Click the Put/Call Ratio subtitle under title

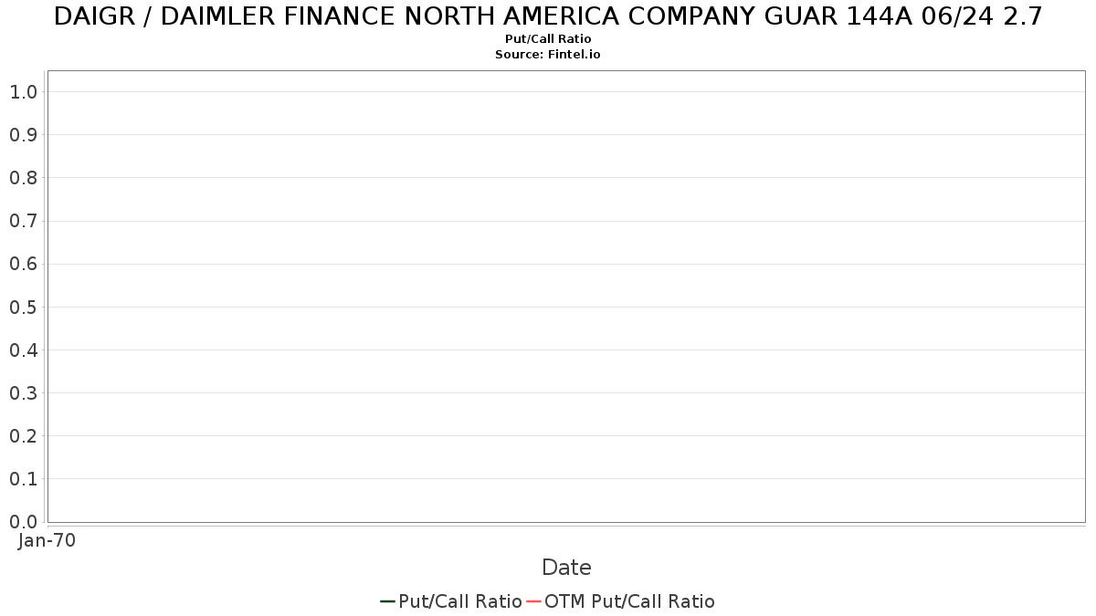point(548,39)
